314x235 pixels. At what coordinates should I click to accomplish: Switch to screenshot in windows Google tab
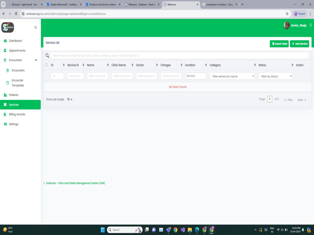[220, 4]
